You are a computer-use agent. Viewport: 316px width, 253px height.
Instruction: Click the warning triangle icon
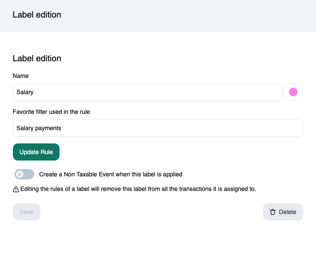click(x=16, y=189)
